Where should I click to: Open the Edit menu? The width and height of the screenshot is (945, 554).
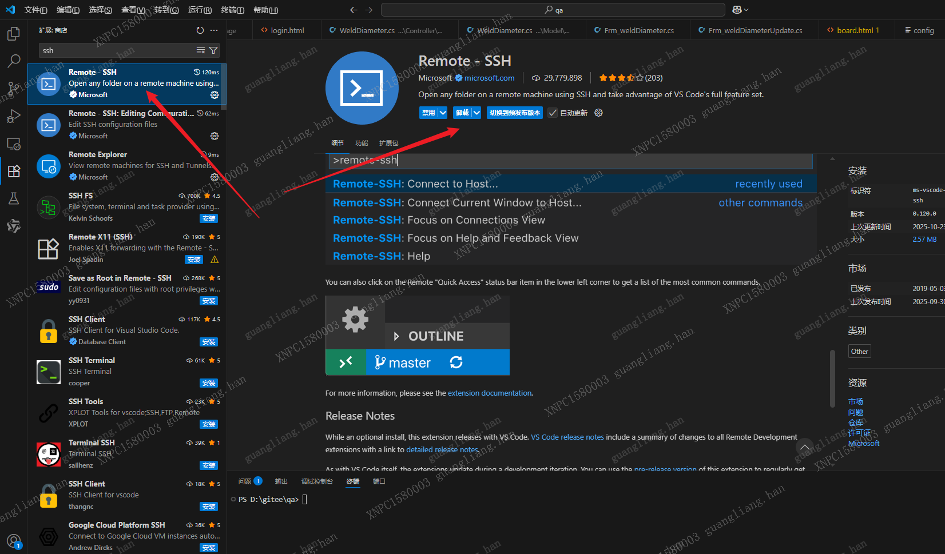coord(68,10)
